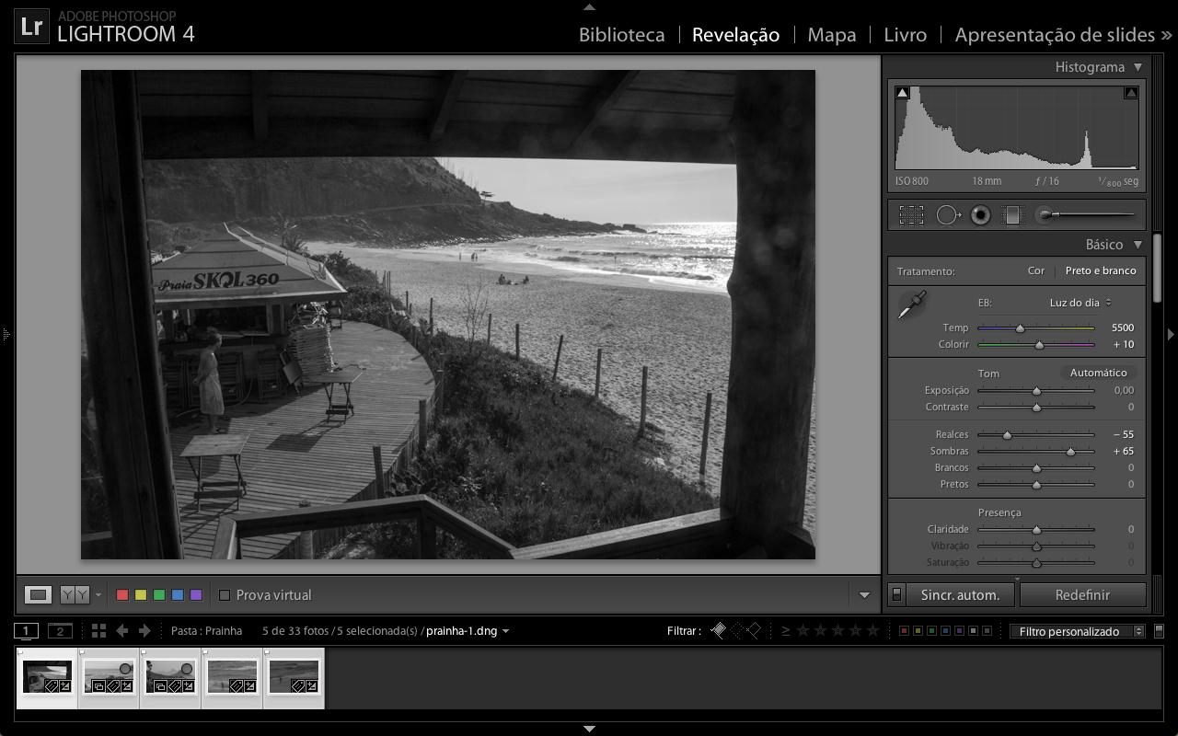Click the Automático tone button
Viewport: 1178px width, 736px height.
coord(1098,373)
